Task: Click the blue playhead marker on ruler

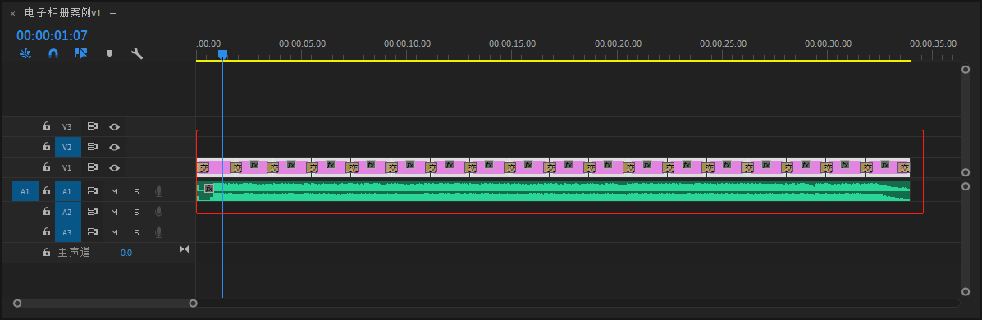Action: (222, 55)
